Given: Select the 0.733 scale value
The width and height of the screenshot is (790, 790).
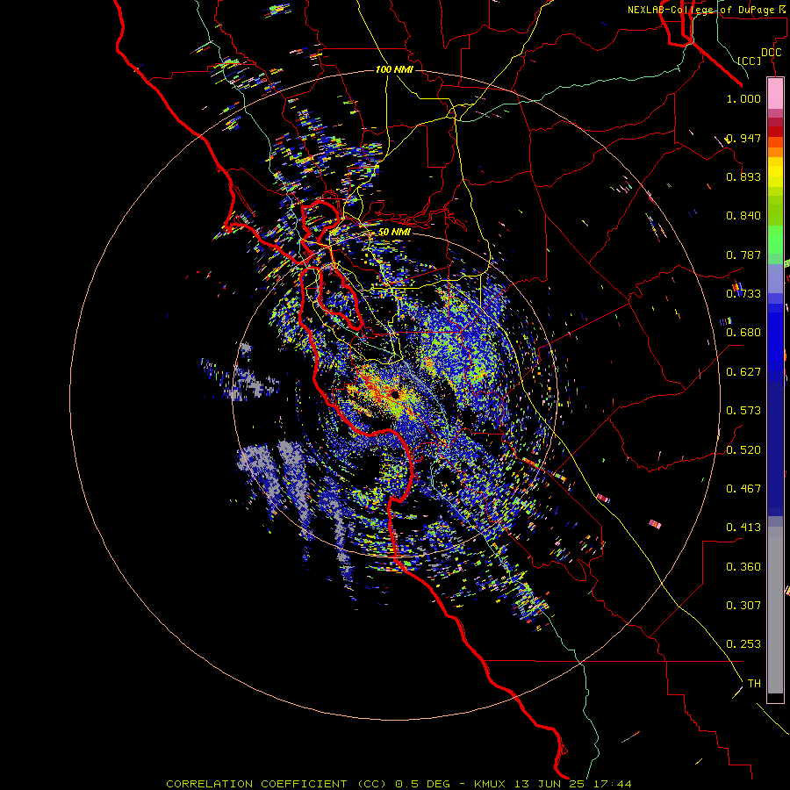Looking at the screenshot, I should tap(743, 294).
